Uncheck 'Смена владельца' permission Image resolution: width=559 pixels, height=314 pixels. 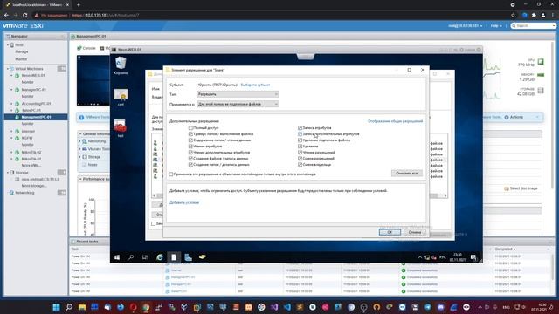click(x=300, y=165)
